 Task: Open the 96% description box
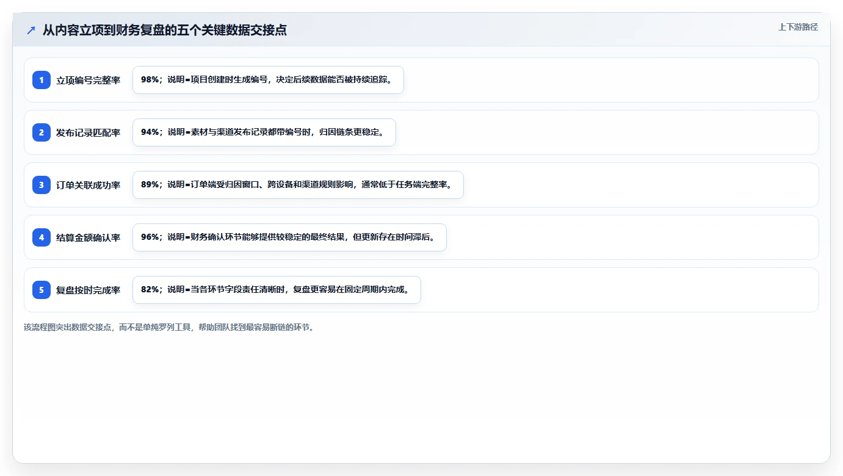(x=289, y=237)
